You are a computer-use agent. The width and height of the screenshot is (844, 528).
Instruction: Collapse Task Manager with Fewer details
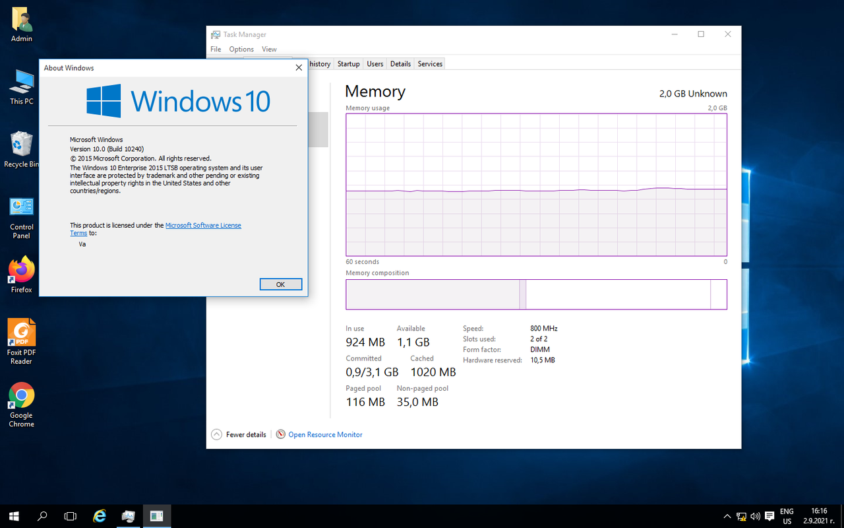point(239,434)
